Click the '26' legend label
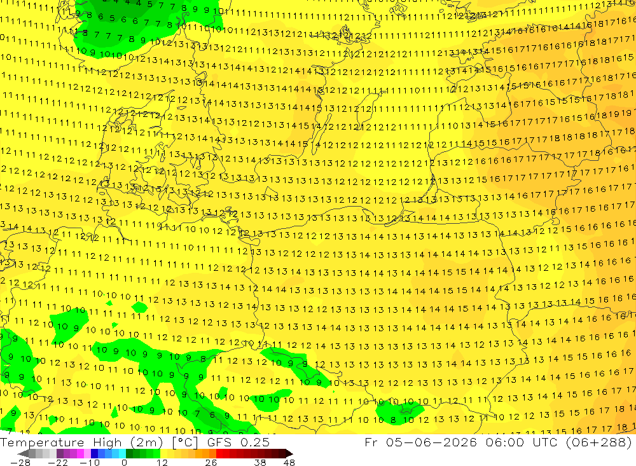The width and height of the screenshot is (636, 466). coord(211,462)
